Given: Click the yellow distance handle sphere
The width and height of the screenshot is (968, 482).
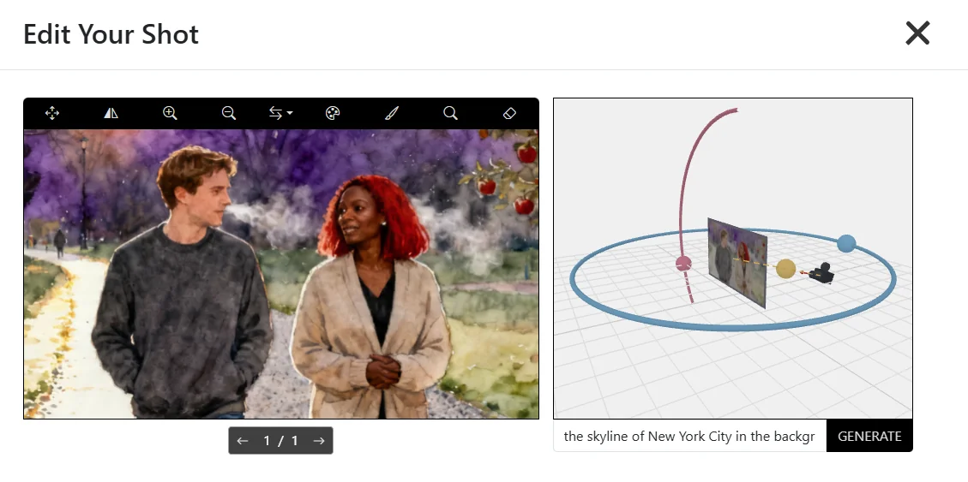Looking at the screenshot, I should [785, 269].
